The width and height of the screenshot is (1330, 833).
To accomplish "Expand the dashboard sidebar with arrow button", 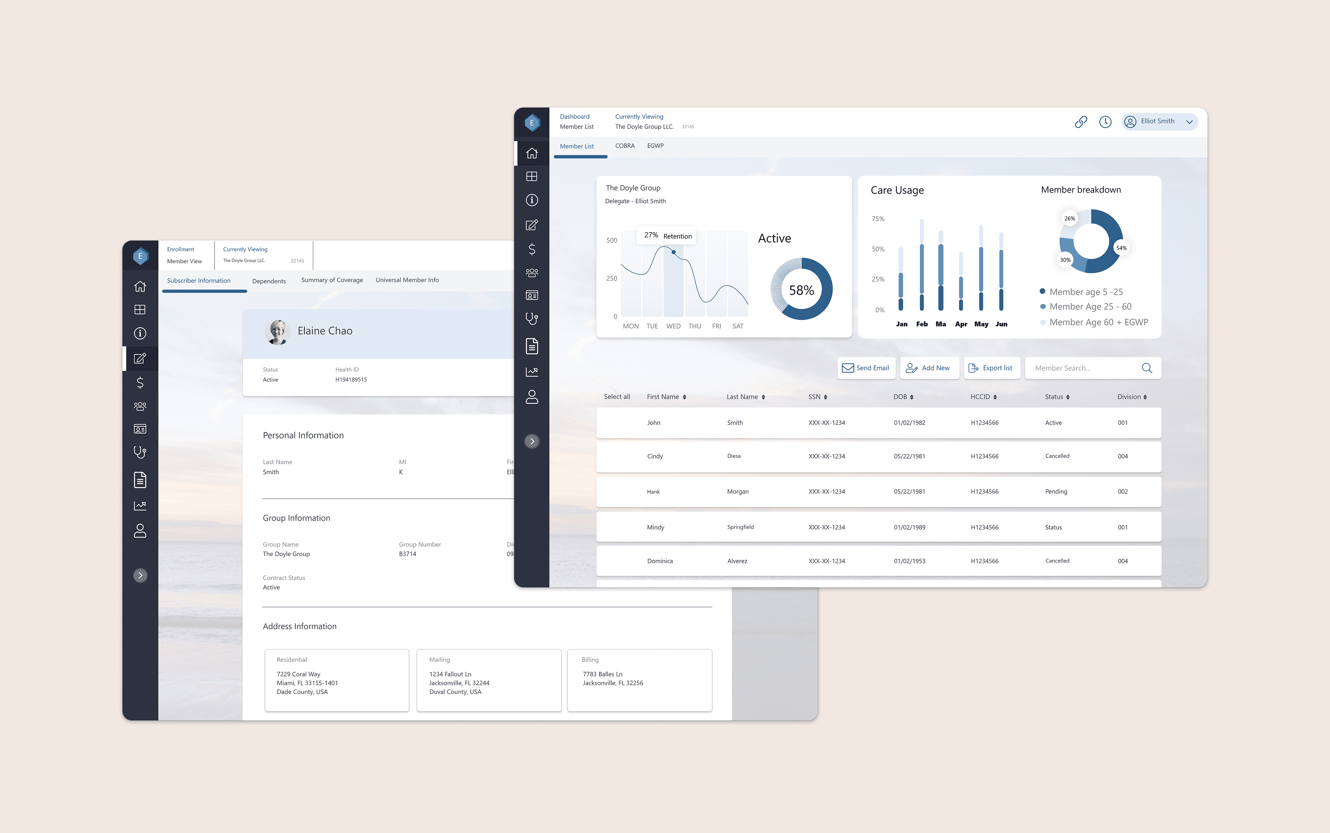I will (532, 441).
